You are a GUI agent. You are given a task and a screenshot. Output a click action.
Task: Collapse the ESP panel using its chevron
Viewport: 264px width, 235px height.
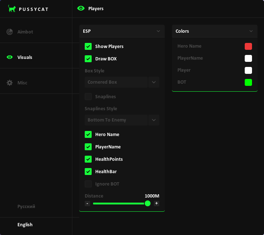[158, 31]
